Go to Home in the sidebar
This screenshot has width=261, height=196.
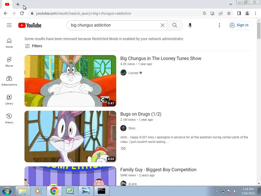click(x=9, y=43)
